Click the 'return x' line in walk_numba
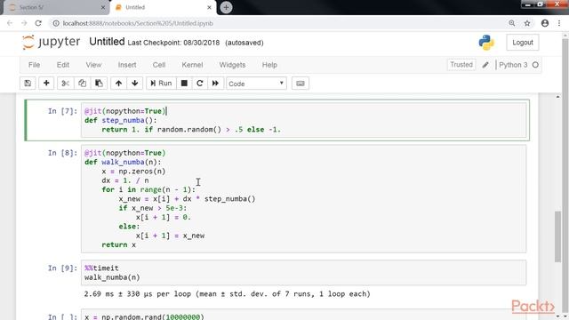 click(x=118, y=245)
